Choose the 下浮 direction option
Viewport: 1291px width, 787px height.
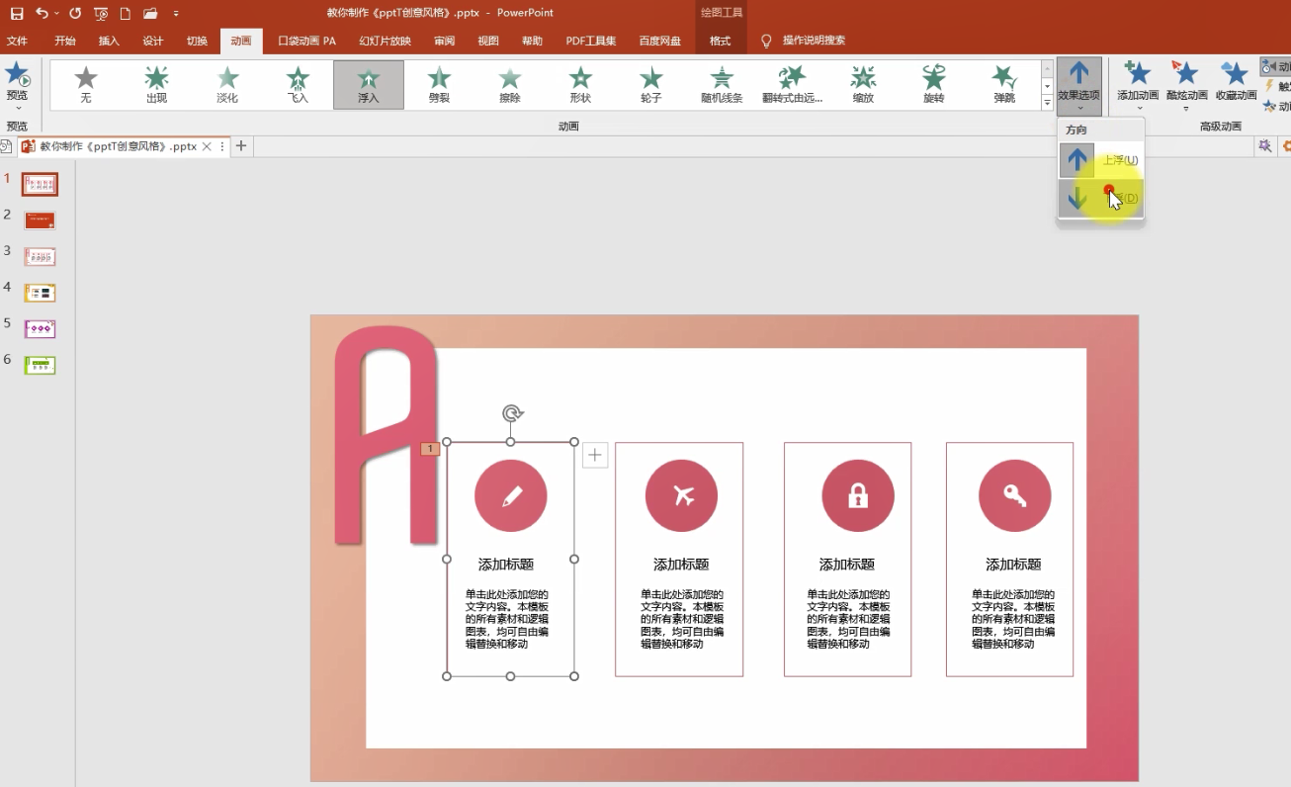point(1101,198)
